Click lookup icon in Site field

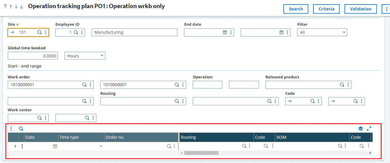tap(39, 33)
